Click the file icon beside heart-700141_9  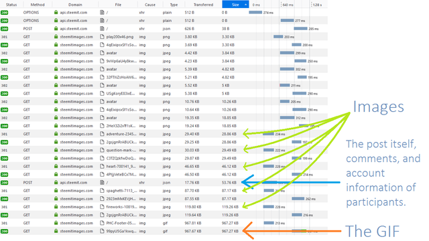[x=102, y=167]
